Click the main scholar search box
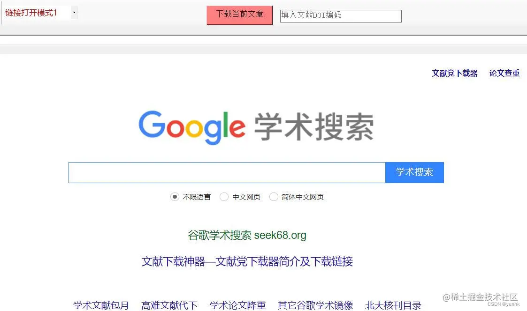527x311 pixels. pyautogui.click(x=227, y=172)
